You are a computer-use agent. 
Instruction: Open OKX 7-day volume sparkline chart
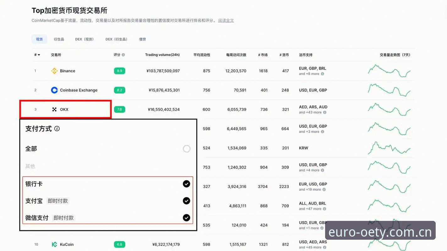(389, 109)
